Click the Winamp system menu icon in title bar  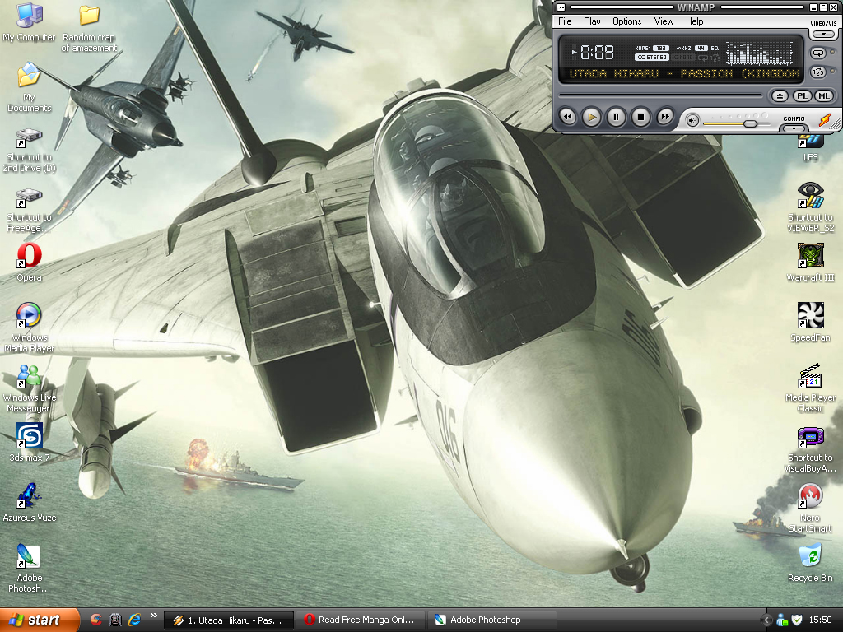click(561, 7)
